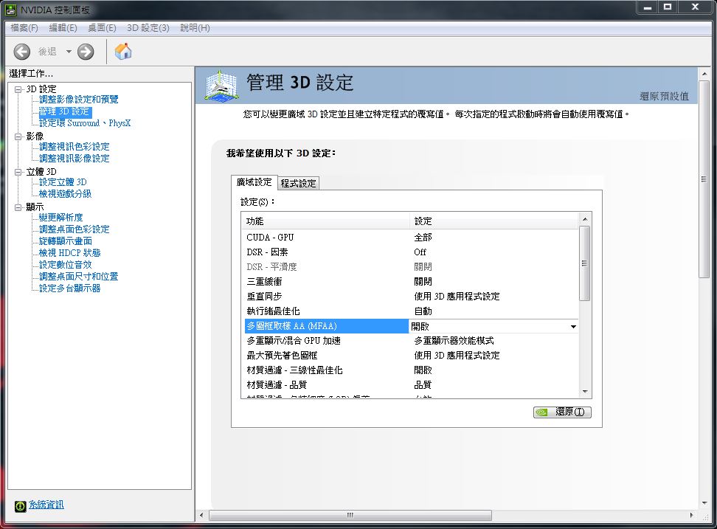Select 管理 3D 設定 in the tree
This screenshot has width=717, height=529.
(x=64, y=111)
